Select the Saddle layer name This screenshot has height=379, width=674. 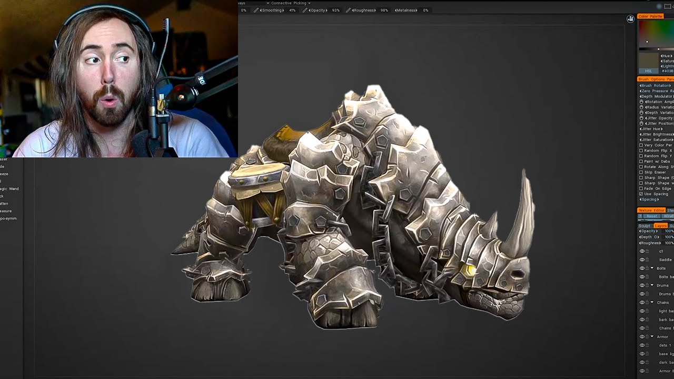click(666, 260)
